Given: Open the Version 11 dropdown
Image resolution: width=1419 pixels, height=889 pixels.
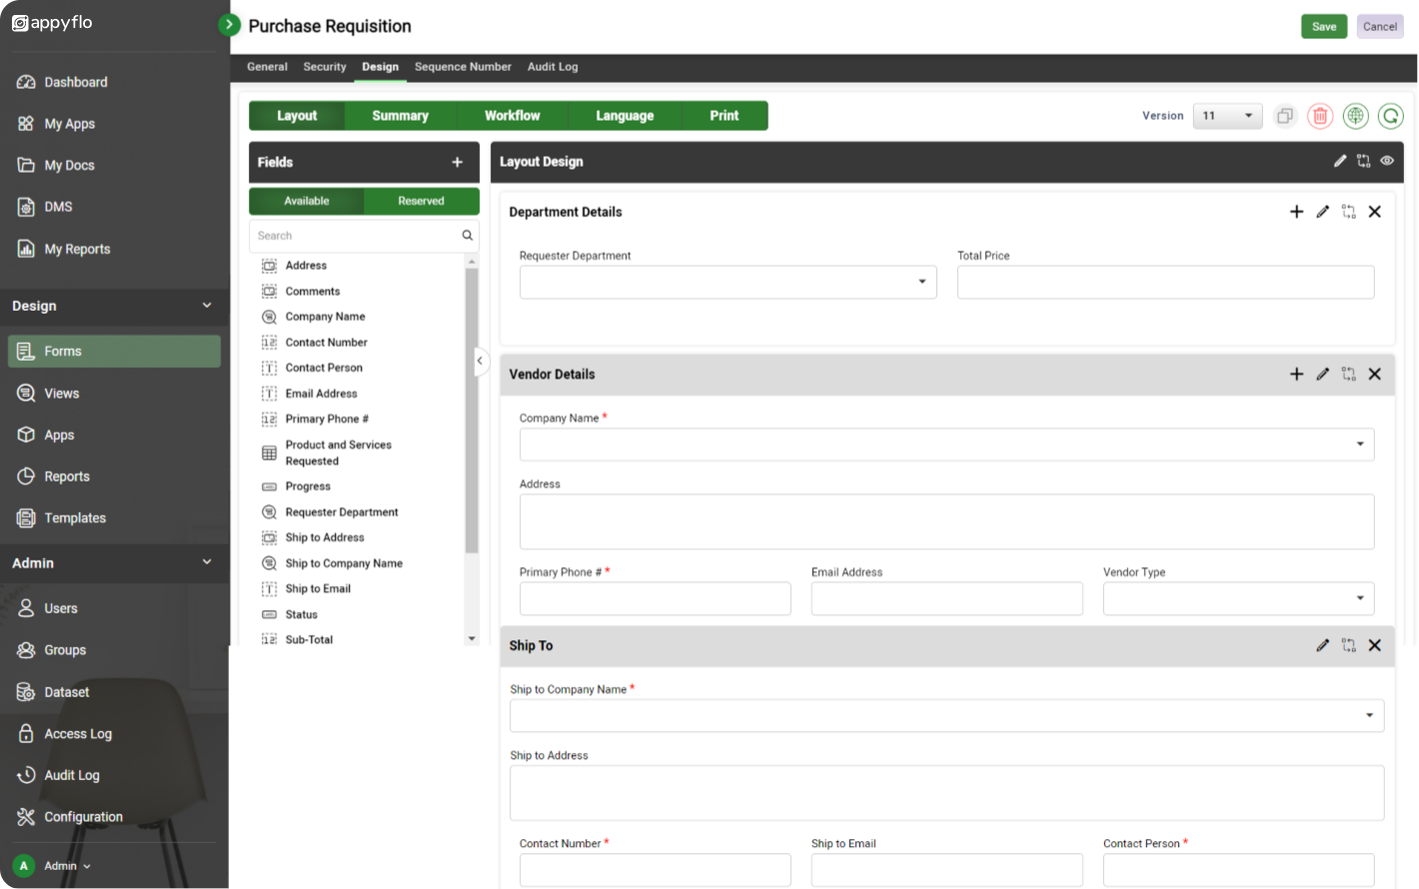Looking at the screenshot, I should 1227,116.
